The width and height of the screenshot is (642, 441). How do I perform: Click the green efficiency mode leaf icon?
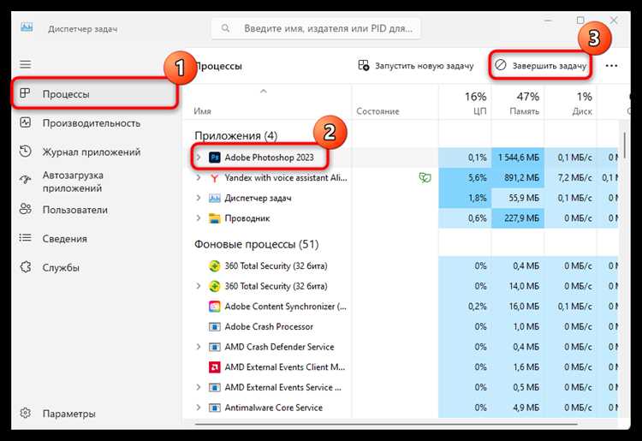(425, 178)
